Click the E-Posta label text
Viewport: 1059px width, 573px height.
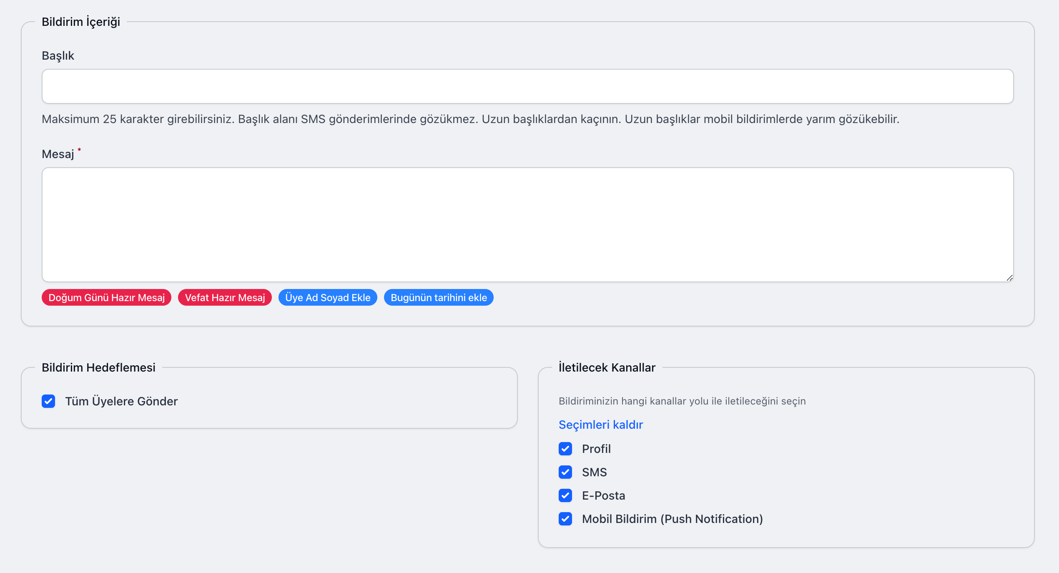pos(603,495)
